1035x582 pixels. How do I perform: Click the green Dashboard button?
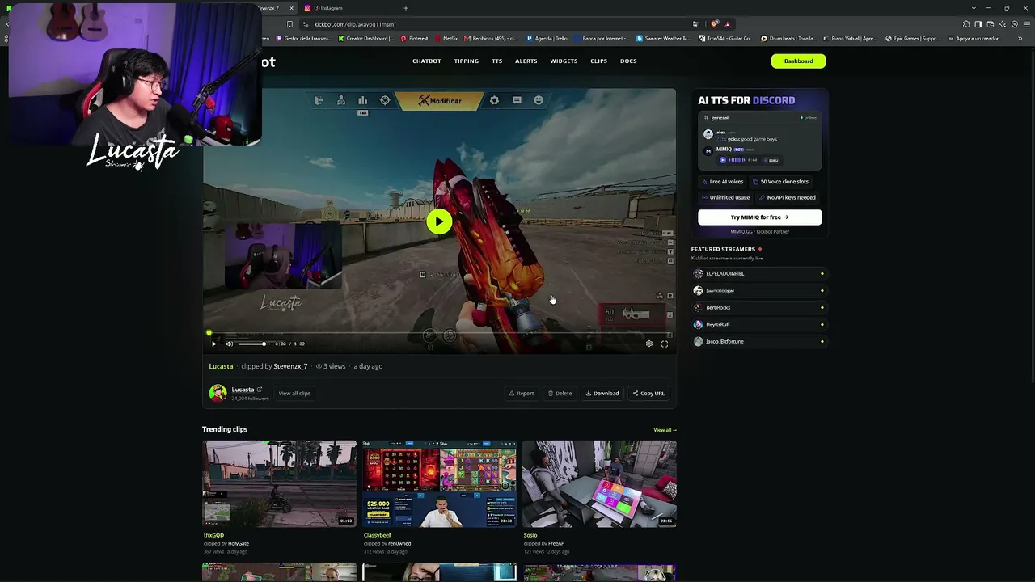tap(799, 61)
